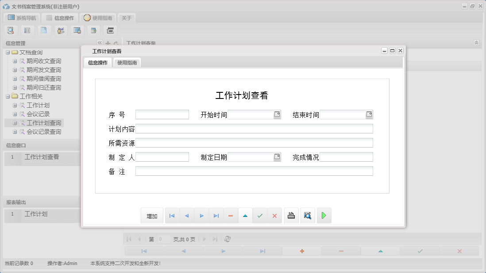
Task: Click the red X cancel icon in the dialog
Action: coord(274,215)
